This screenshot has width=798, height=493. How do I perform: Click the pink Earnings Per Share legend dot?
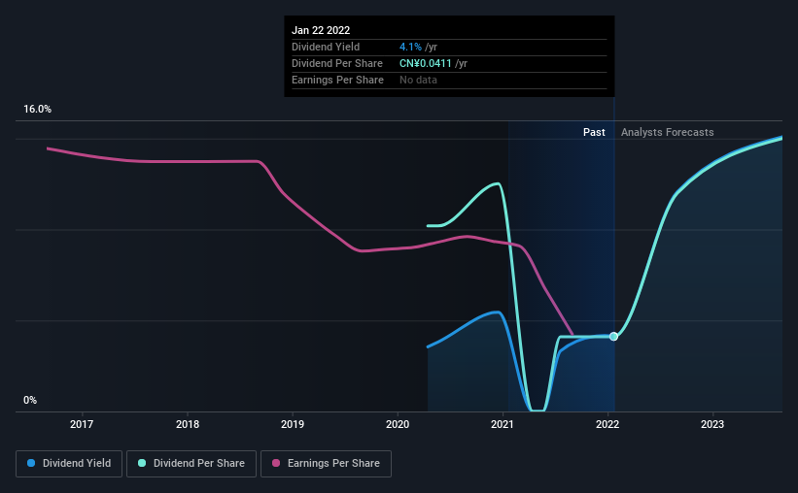point(276,463)
